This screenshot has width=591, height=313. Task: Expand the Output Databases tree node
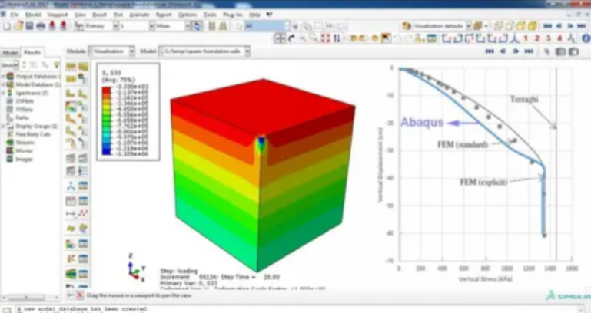pyautogui.click(x=3, y=77)
